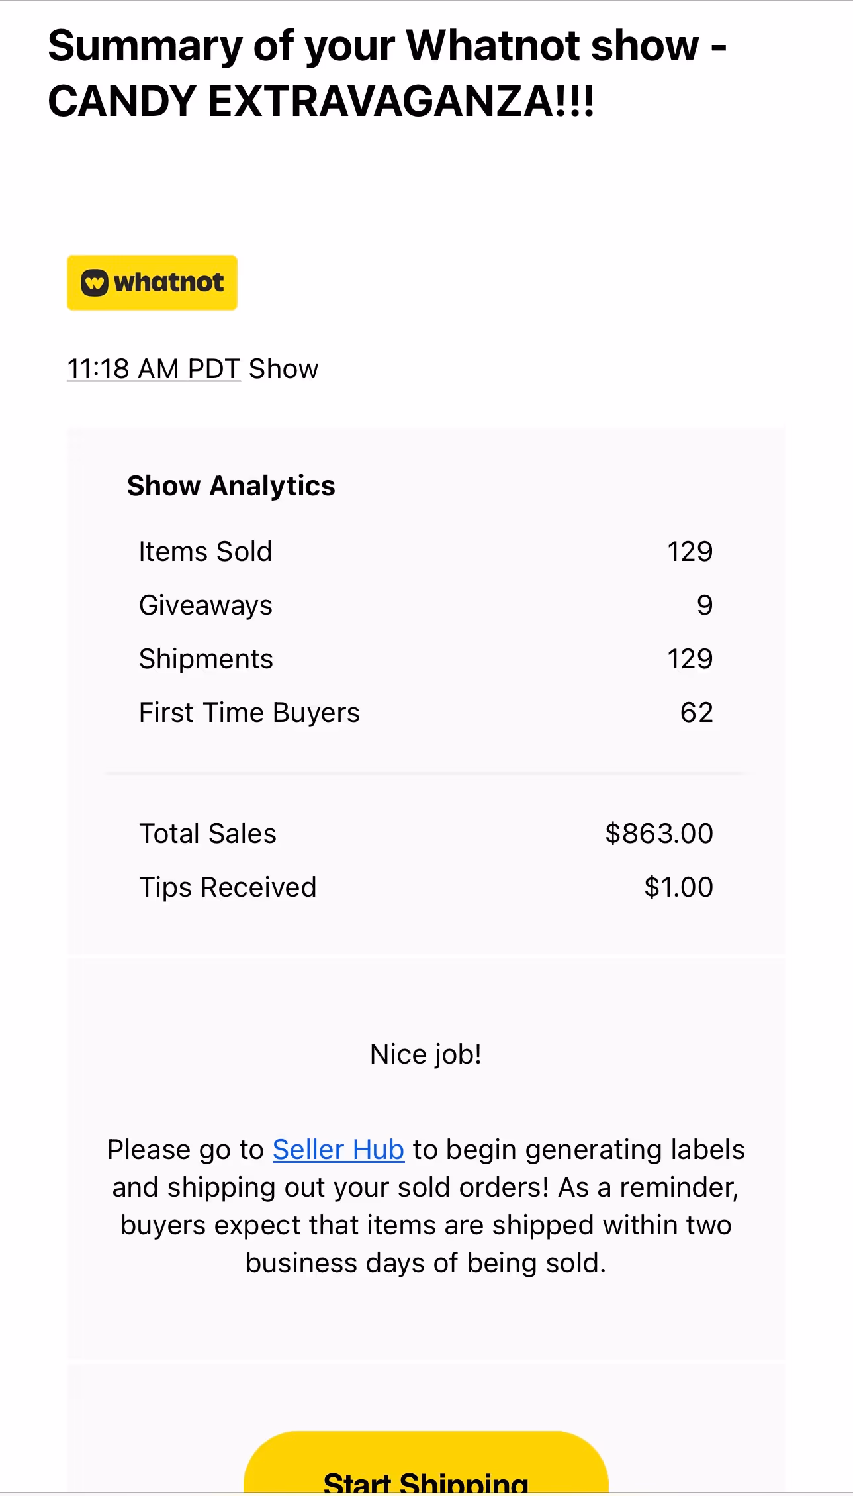Screen dimensions: 853x1496
Task: Click the $863.00 total sales amount
Action: click(658, 834)
